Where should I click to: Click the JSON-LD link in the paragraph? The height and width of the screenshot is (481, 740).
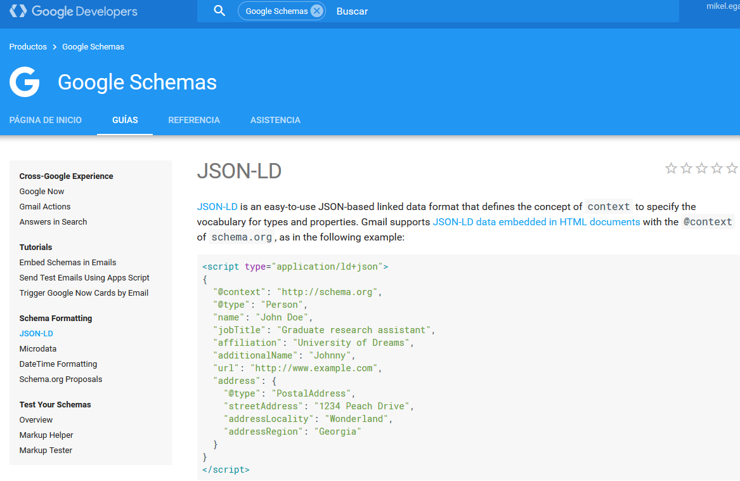click(217, 206)
